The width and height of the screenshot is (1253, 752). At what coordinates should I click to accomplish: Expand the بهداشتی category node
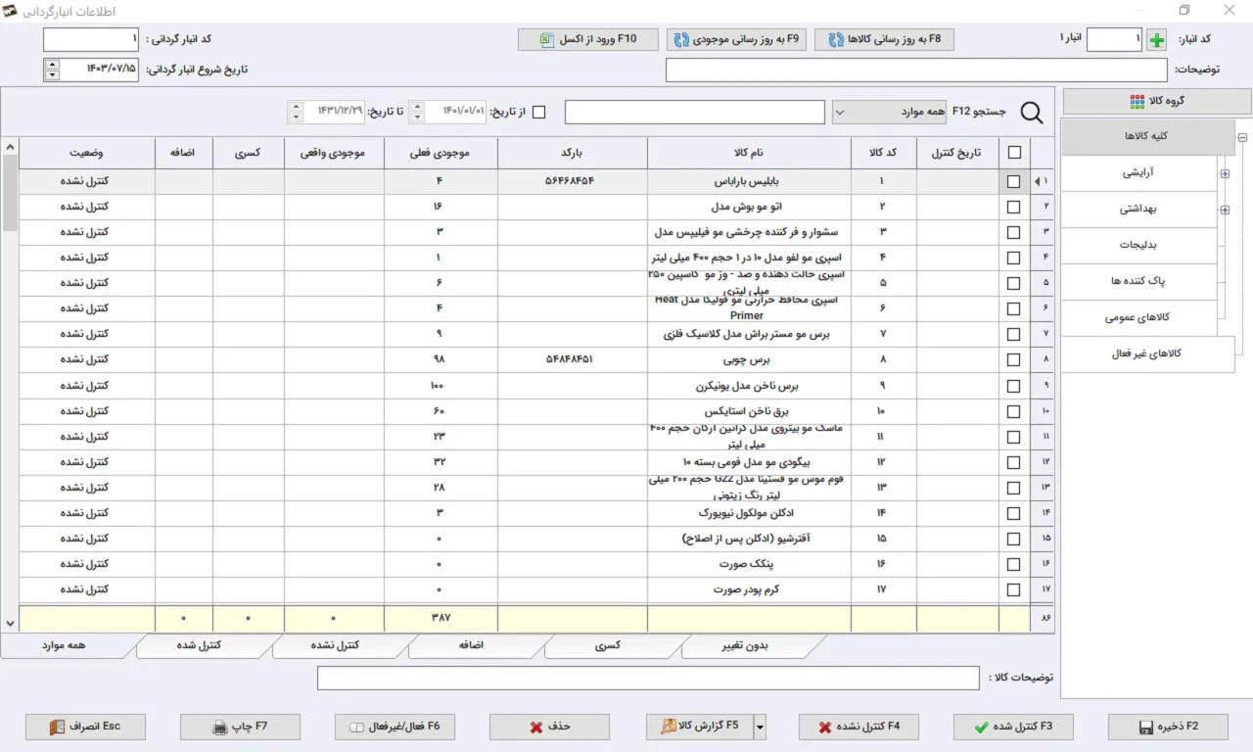pyautogui.click(x=1225, y=210)
